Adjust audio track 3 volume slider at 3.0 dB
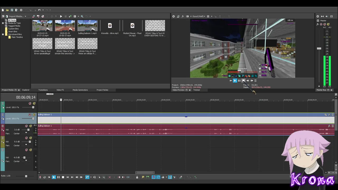This screenshot has width=338, height=190. pos(28,130)
